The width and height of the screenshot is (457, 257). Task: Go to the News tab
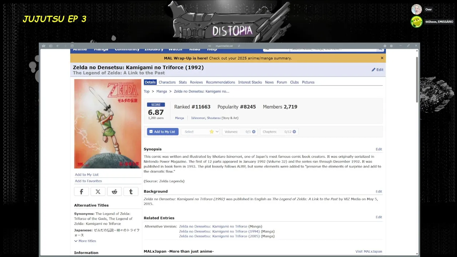(269, 82)
